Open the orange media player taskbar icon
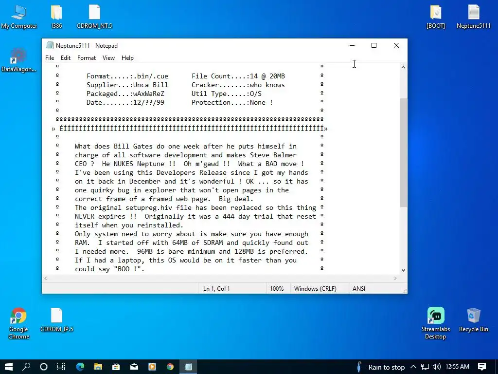The width and height of the screenshot is (498, 374). pyautogui.click(x=152, y=367)
